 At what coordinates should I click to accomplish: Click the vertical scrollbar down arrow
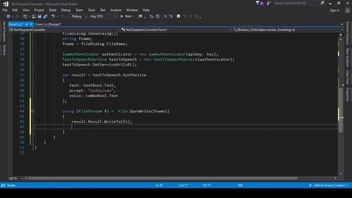click(341, 174)
